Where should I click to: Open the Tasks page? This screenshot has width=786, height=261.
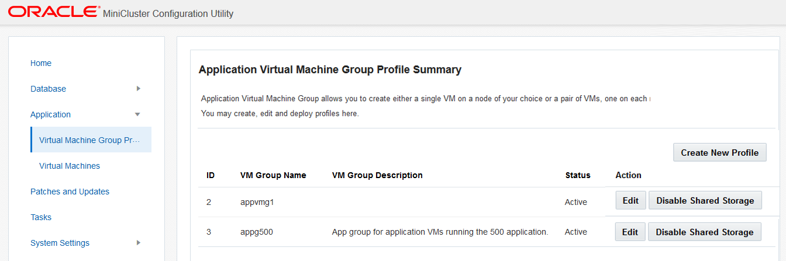coord(41,217)
